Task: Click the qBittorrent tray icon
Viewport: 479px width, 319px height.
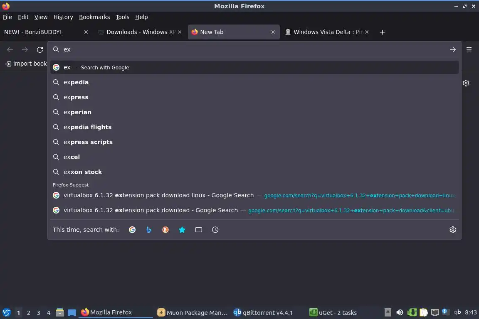Action: pos(457,312)
